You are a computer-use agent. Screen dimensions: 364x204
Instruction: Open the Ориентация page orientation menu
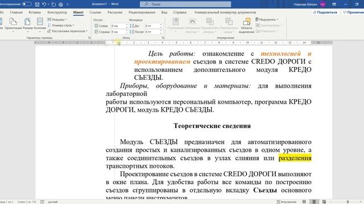tap(13, 24)
